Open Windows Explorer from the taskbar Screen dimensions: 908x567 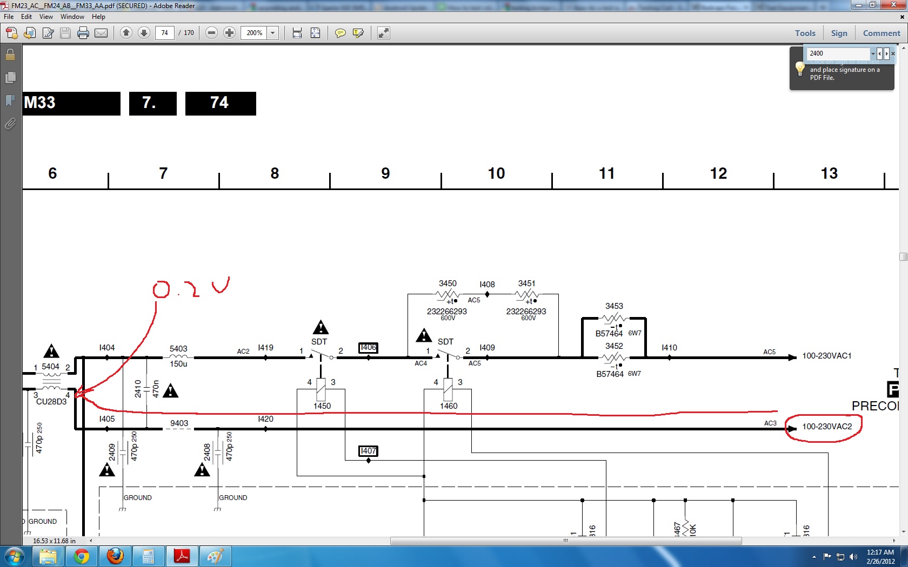[48, 556]
